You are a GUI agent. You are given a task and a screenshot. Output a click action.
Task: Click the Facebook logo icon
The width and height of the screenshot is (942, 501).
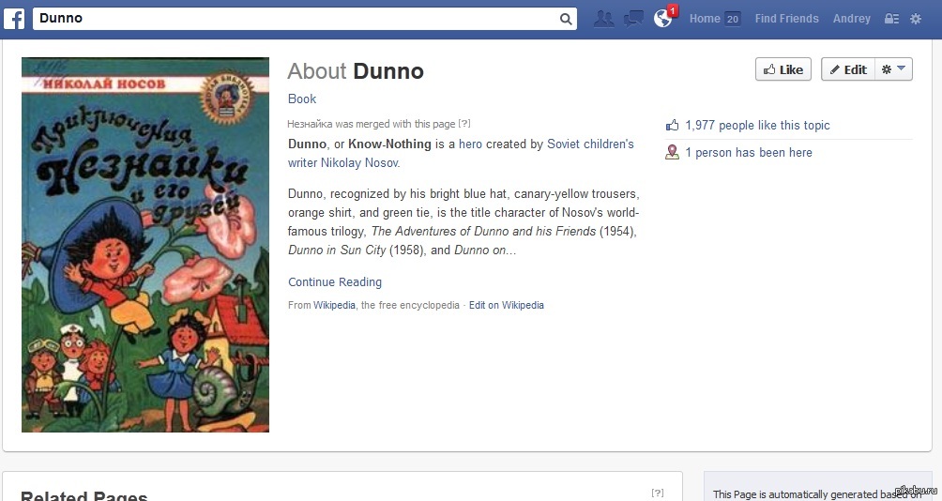pos(14,19)
